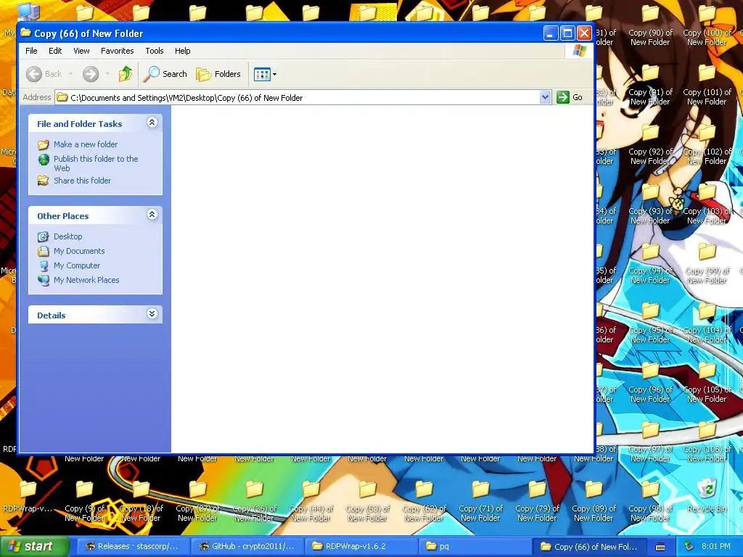Click inside the Address bar path field
The width and height of the screenshot is (743, 557).
pos(297,98)
